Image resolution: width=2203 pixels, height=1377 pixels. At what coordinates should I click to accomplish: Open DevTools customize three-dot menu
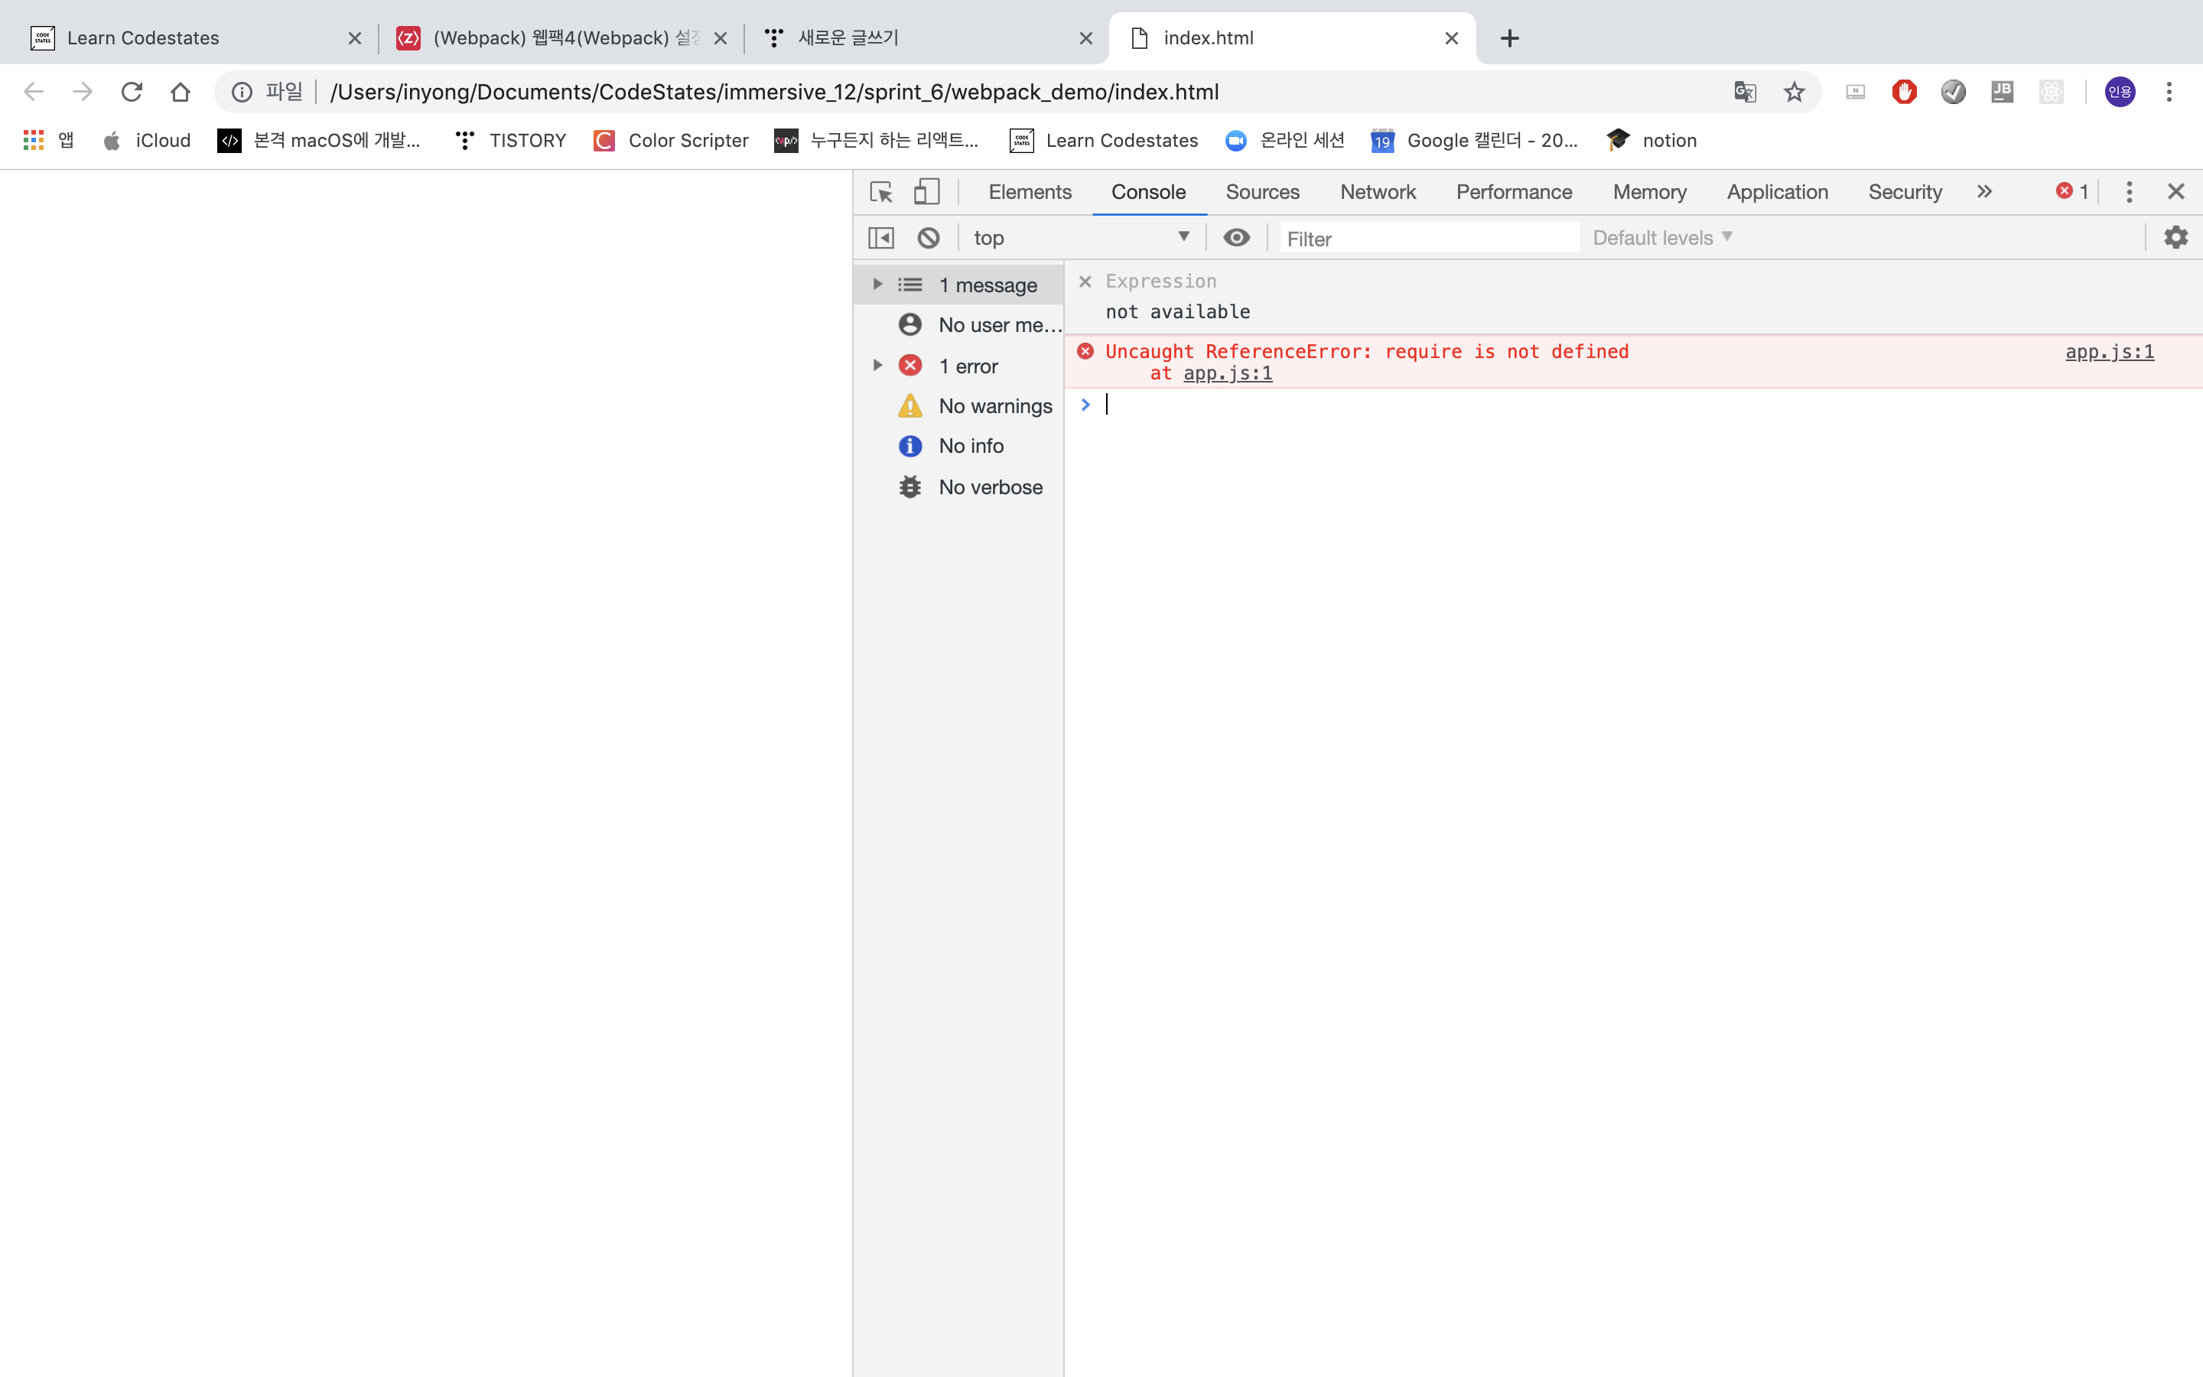[x=2128, y=192]
